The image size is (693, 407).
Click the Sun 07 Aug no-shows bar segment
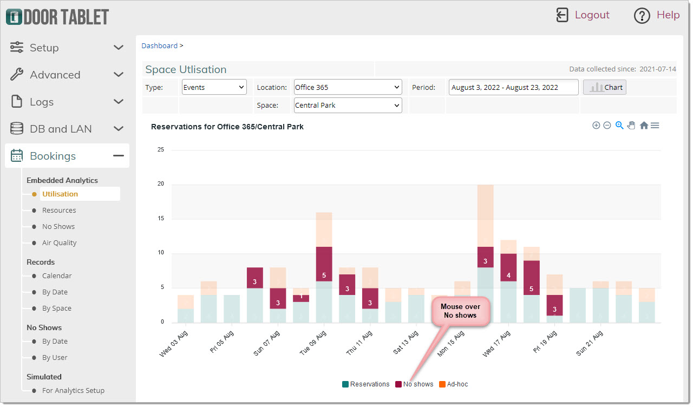278,299
